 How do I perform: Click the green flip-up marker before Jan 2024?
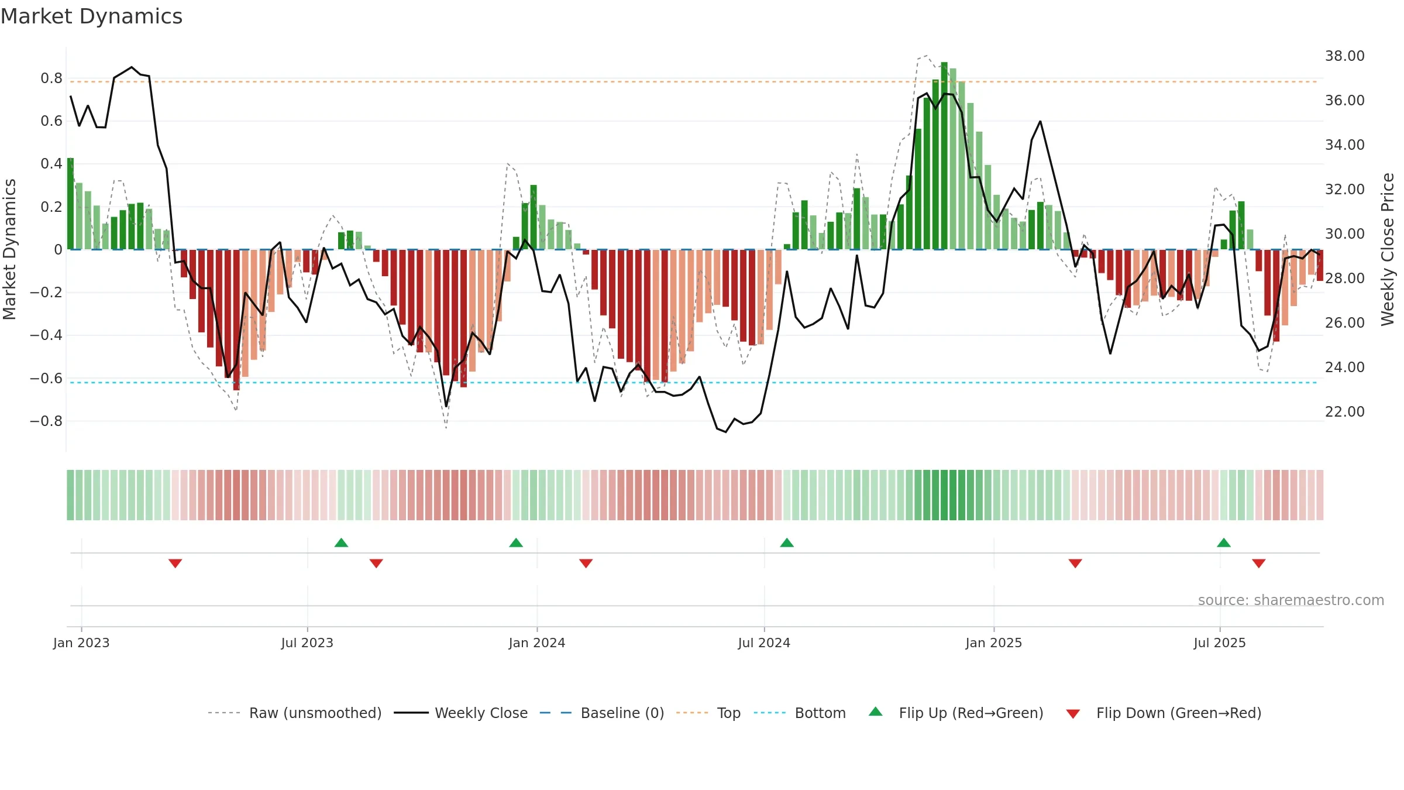516,542
